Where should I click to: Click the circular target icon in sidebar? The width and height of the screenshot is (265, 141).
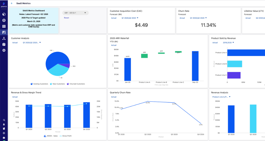[x=4, y=20]
